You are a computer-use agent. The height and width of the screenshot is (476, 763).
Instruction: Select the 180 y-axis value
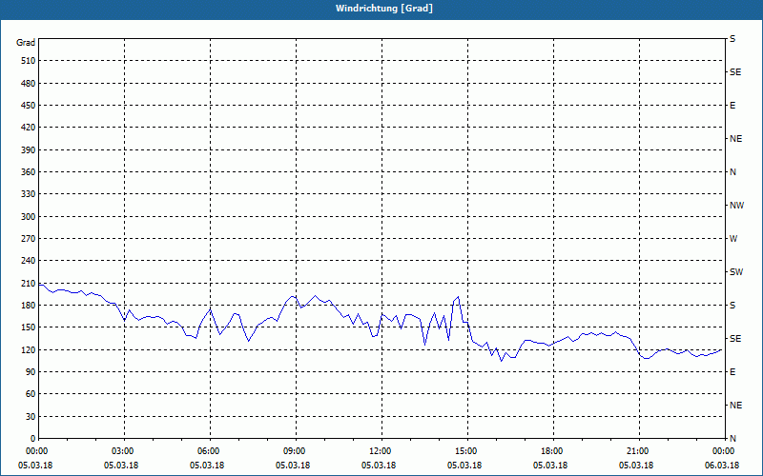click(x=29, y=306)
